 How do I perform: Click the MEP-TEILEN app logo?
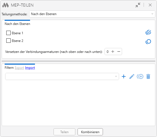[5, 5]
